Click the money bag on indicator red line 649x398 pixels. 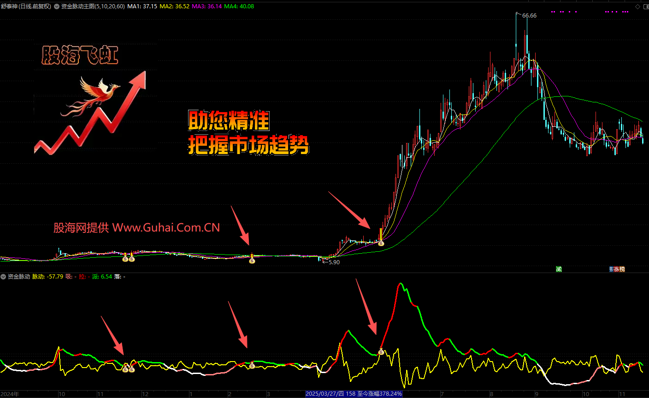[381, 352]
